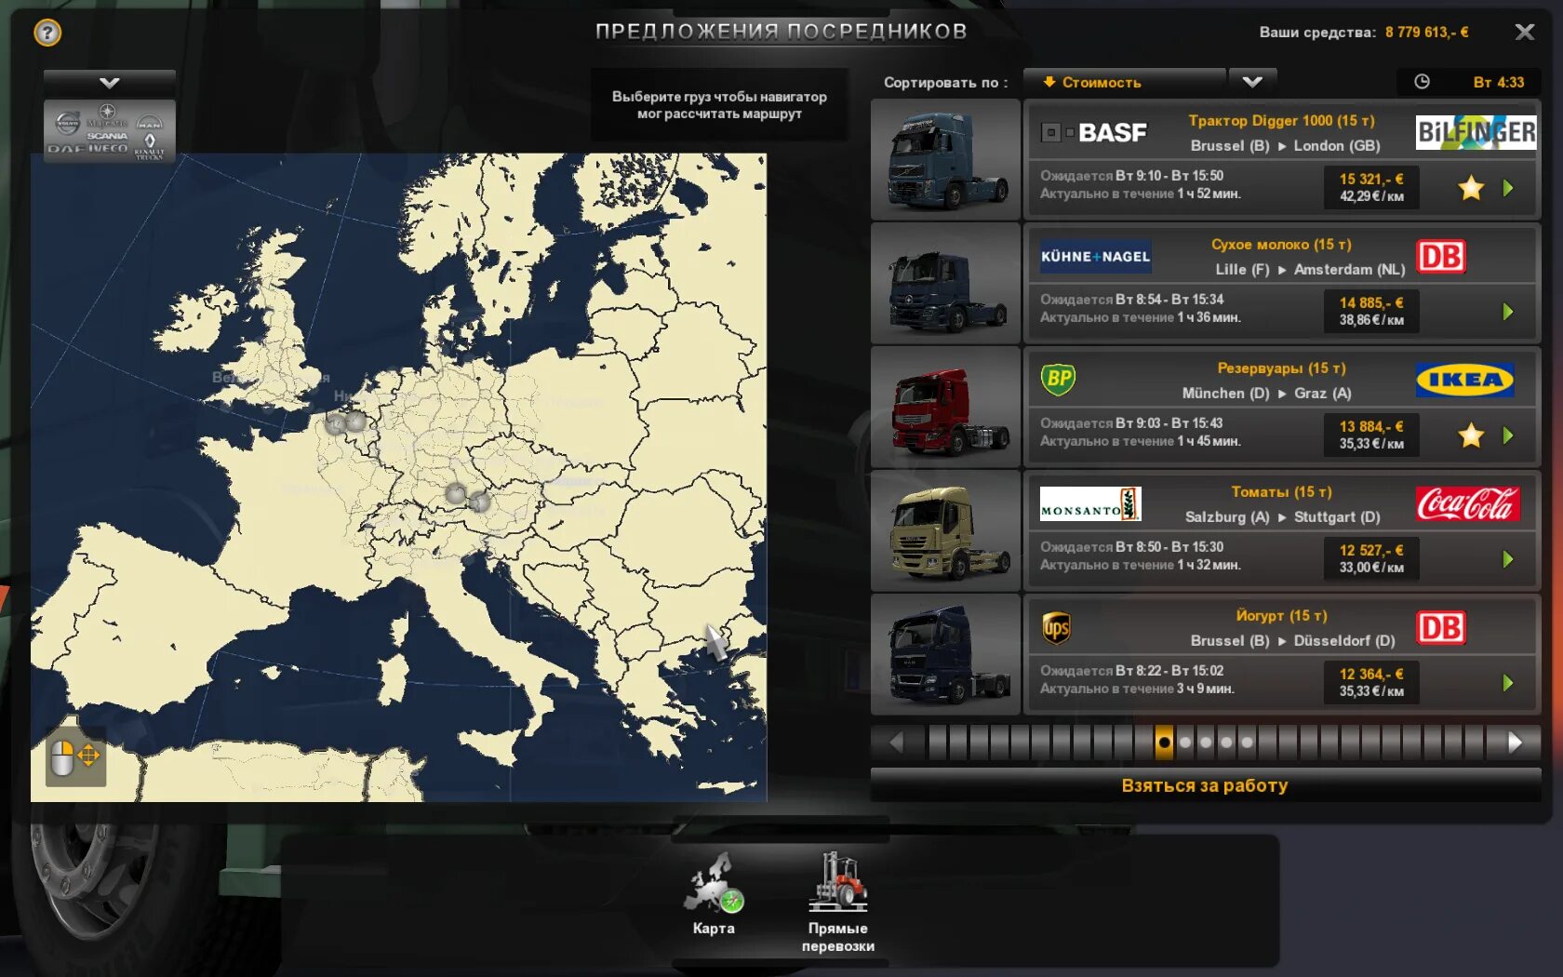
Task: Click the UPS company logo
Action: [1057, 628]
